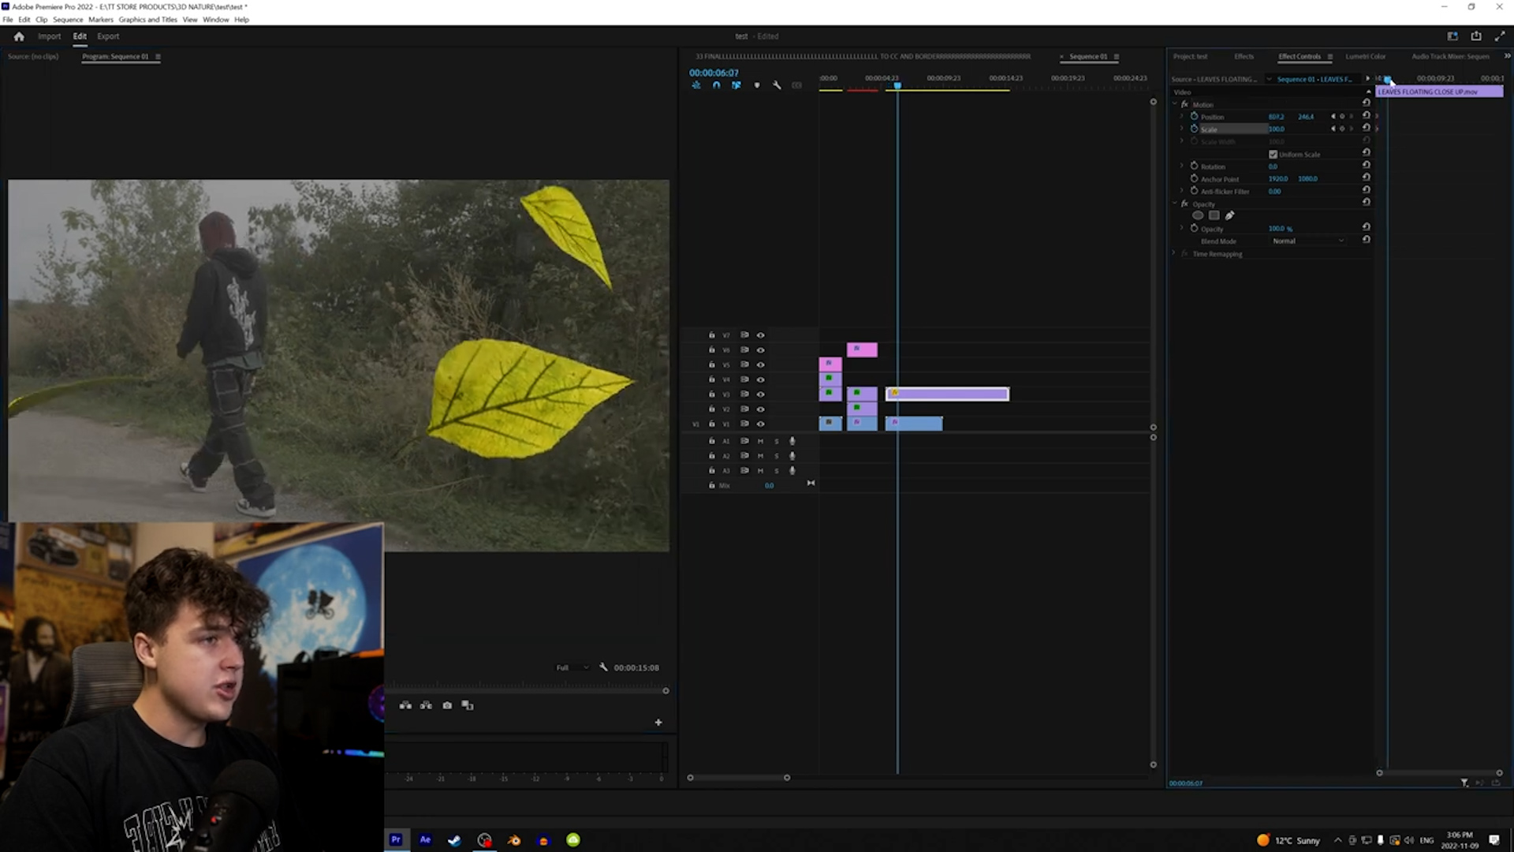The image size is (1514, 852).
Task: Click the timeline playhead current timecode
Action: 714,73
